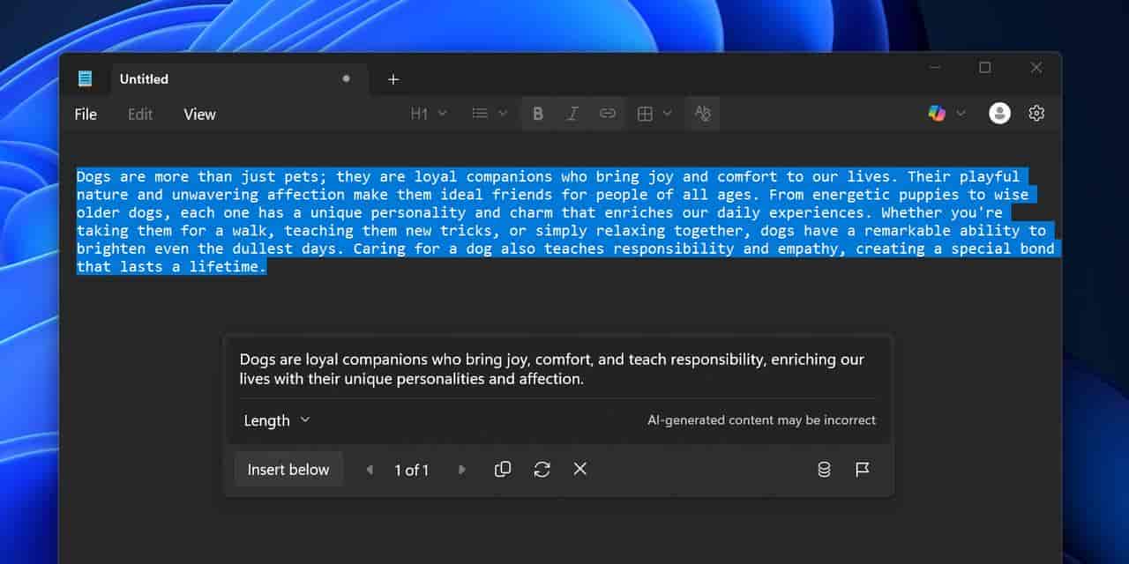Screen dimensions: 1129x564
Task: Maximize the Notepad window
Action: [x=985, y=68]
